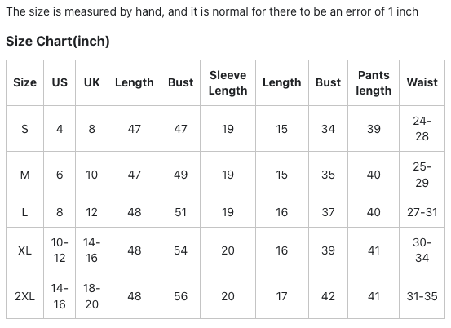451x328 pixels.
Task: Select the bust value 54 cell
Action: point(180,250)
